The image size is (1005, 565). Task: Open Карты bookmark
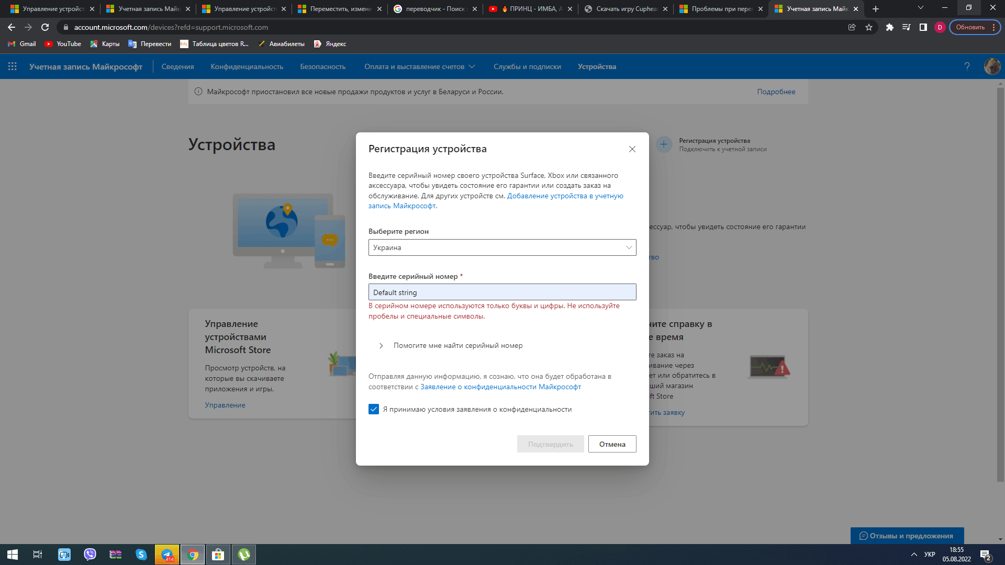pos(105,44)
